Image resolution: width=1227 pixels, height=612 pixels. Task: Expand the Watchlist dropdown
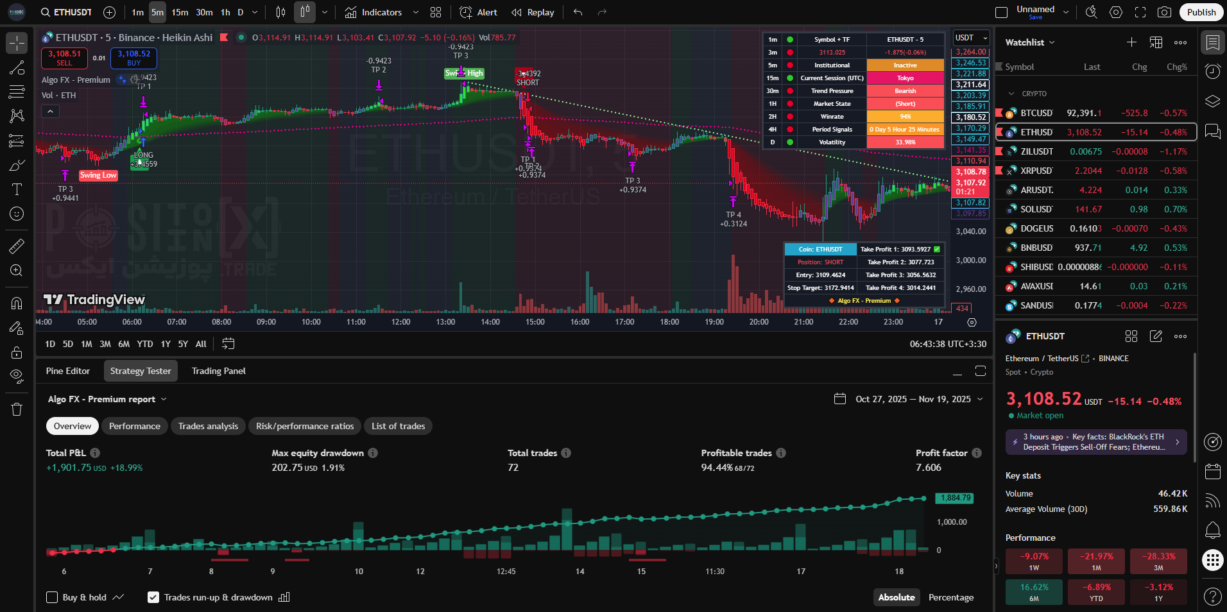pyautogui.click(x=1030, y=42)
